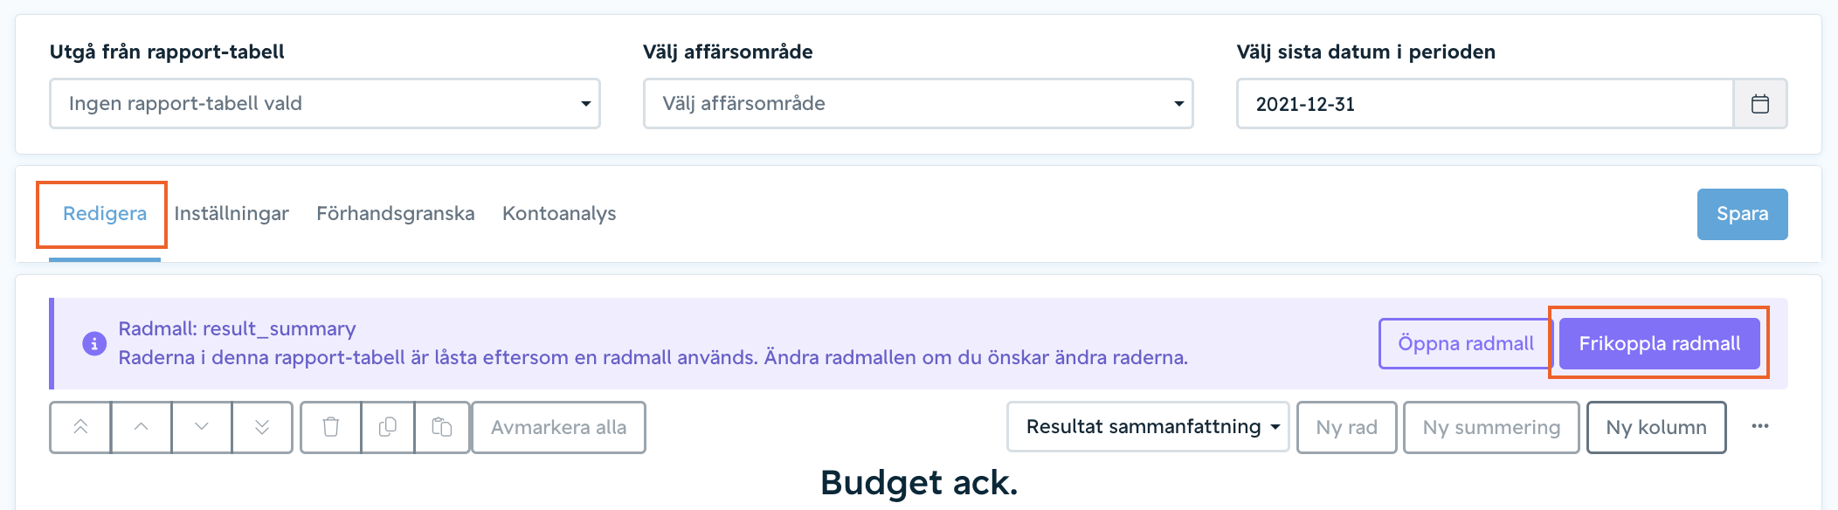This screenshot has height=510, width=1838.
Task: Click Frikoppla radmall button
Action: tap(1659, 343)
